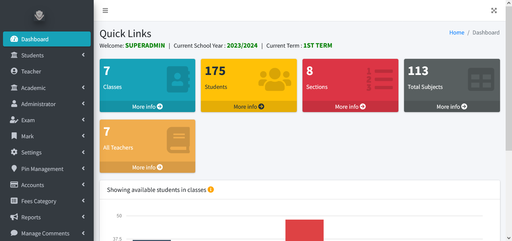Click the numbered list icon on Sections card
Screen dimensions: 512x241
380,79
